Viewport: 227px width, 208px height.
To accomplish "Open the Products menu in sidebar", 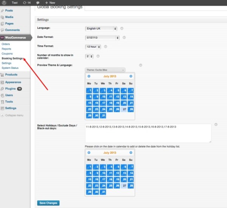I will click(x=11, y=75).
